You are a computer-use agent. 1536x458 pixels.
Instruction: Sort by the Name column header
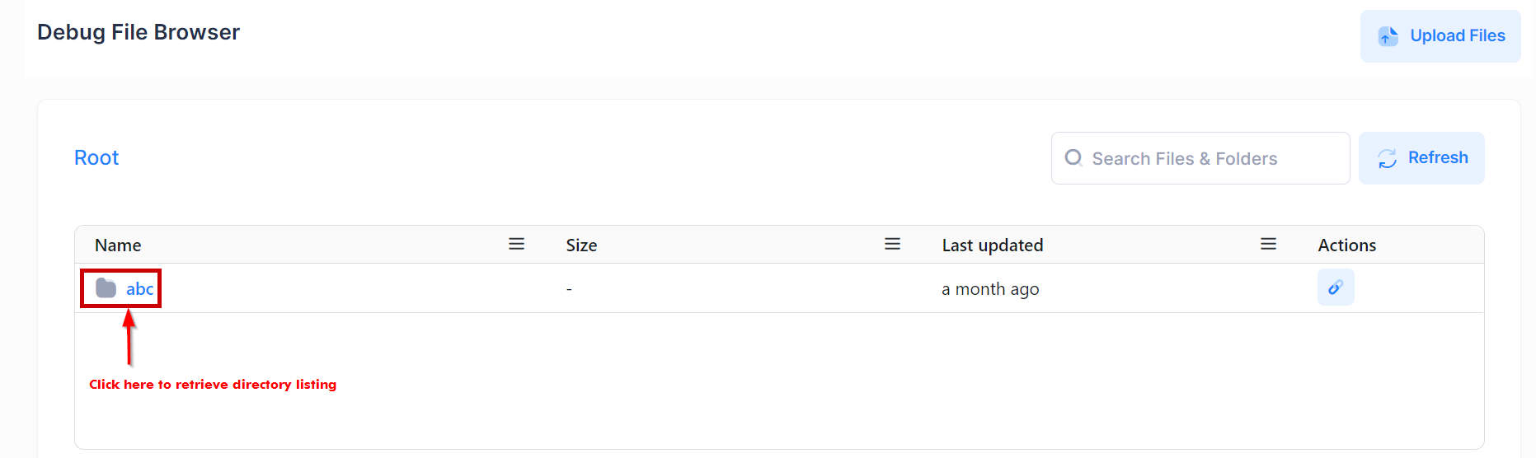(118, 245)
